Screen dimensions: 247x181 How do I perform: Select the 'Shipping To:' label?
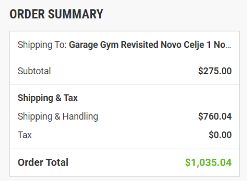42,45
